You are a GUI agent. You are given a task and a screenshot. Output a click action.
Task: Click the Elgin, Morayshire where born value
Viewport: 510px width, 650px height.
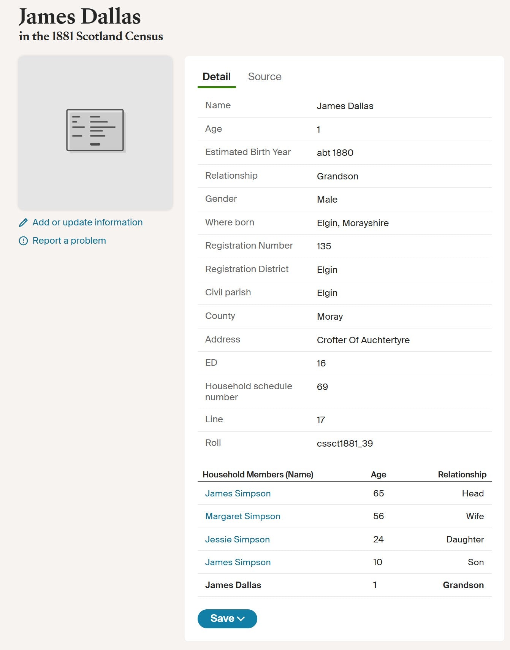tap(353, 223)
